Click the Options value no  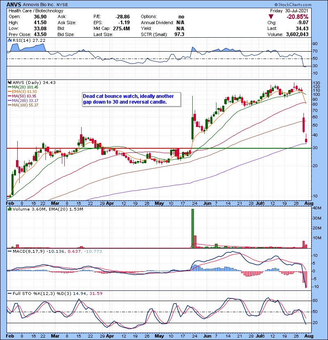click(181, 17)
